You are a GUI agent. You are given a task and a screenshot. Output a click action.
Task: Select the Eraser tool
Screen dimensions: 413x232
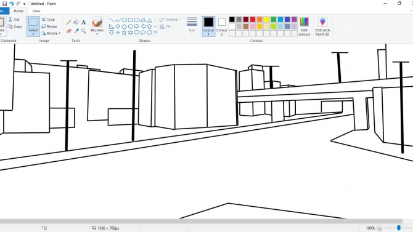point(69,31)
